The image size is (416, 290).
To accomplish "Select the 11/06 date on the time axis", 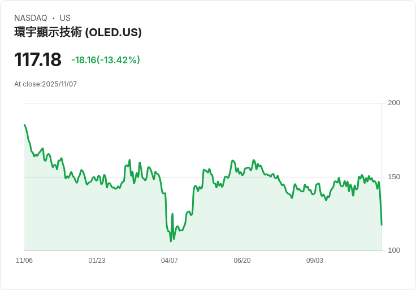I will tap(24, 261).
